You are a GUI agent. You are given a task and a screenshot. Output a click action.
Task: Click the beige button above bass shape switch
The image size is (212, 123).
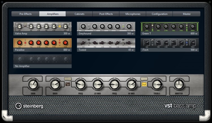[x=68, y=79]
